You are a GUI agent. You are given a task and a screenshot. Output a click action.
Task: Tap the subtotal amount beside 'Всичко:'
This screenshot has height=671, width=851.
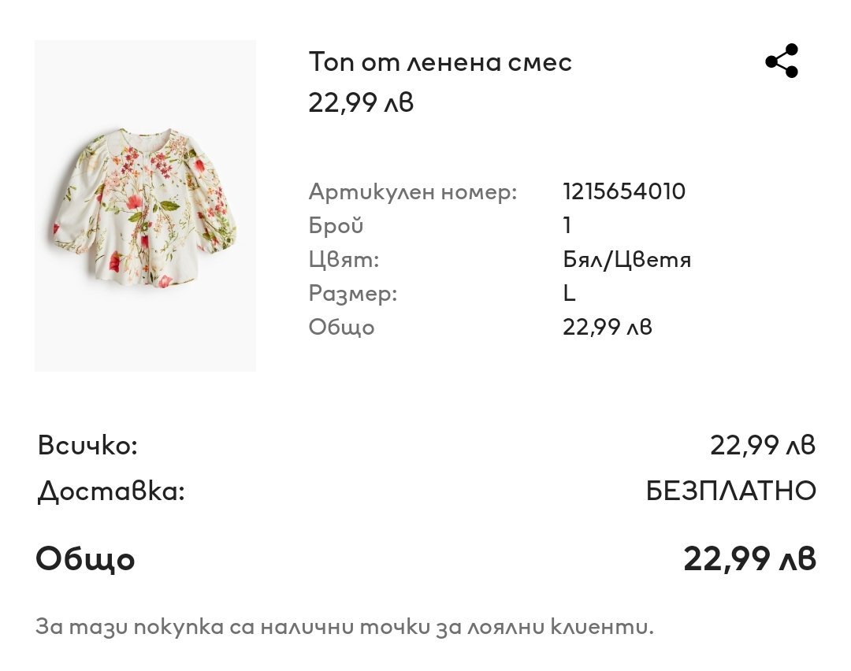point(762,446)
